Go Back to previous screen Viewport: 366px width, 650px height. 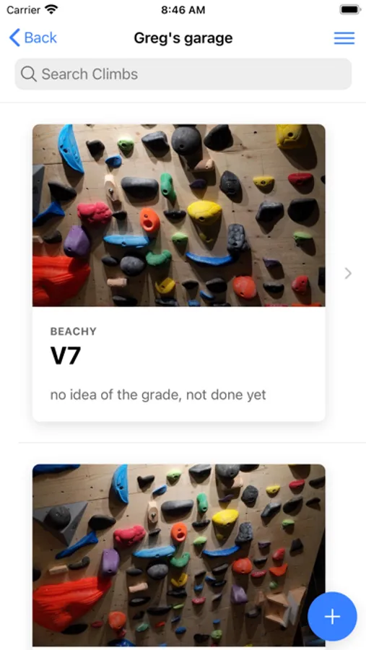click(32, 38)
